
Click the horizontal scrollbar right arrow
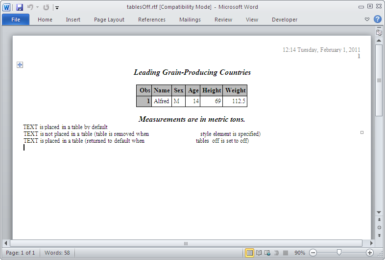[371, 243]
